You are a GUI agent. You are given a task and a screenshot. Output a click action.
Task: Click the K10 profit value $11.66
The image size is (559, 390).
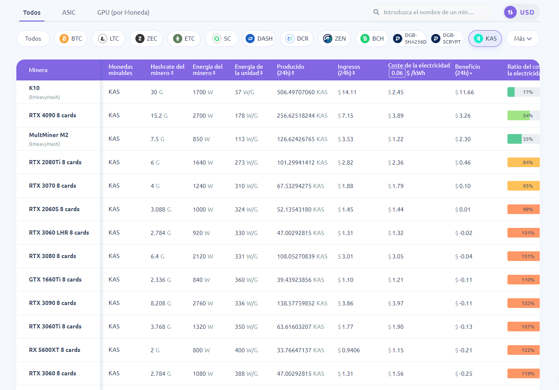click(x=464, y=92)
